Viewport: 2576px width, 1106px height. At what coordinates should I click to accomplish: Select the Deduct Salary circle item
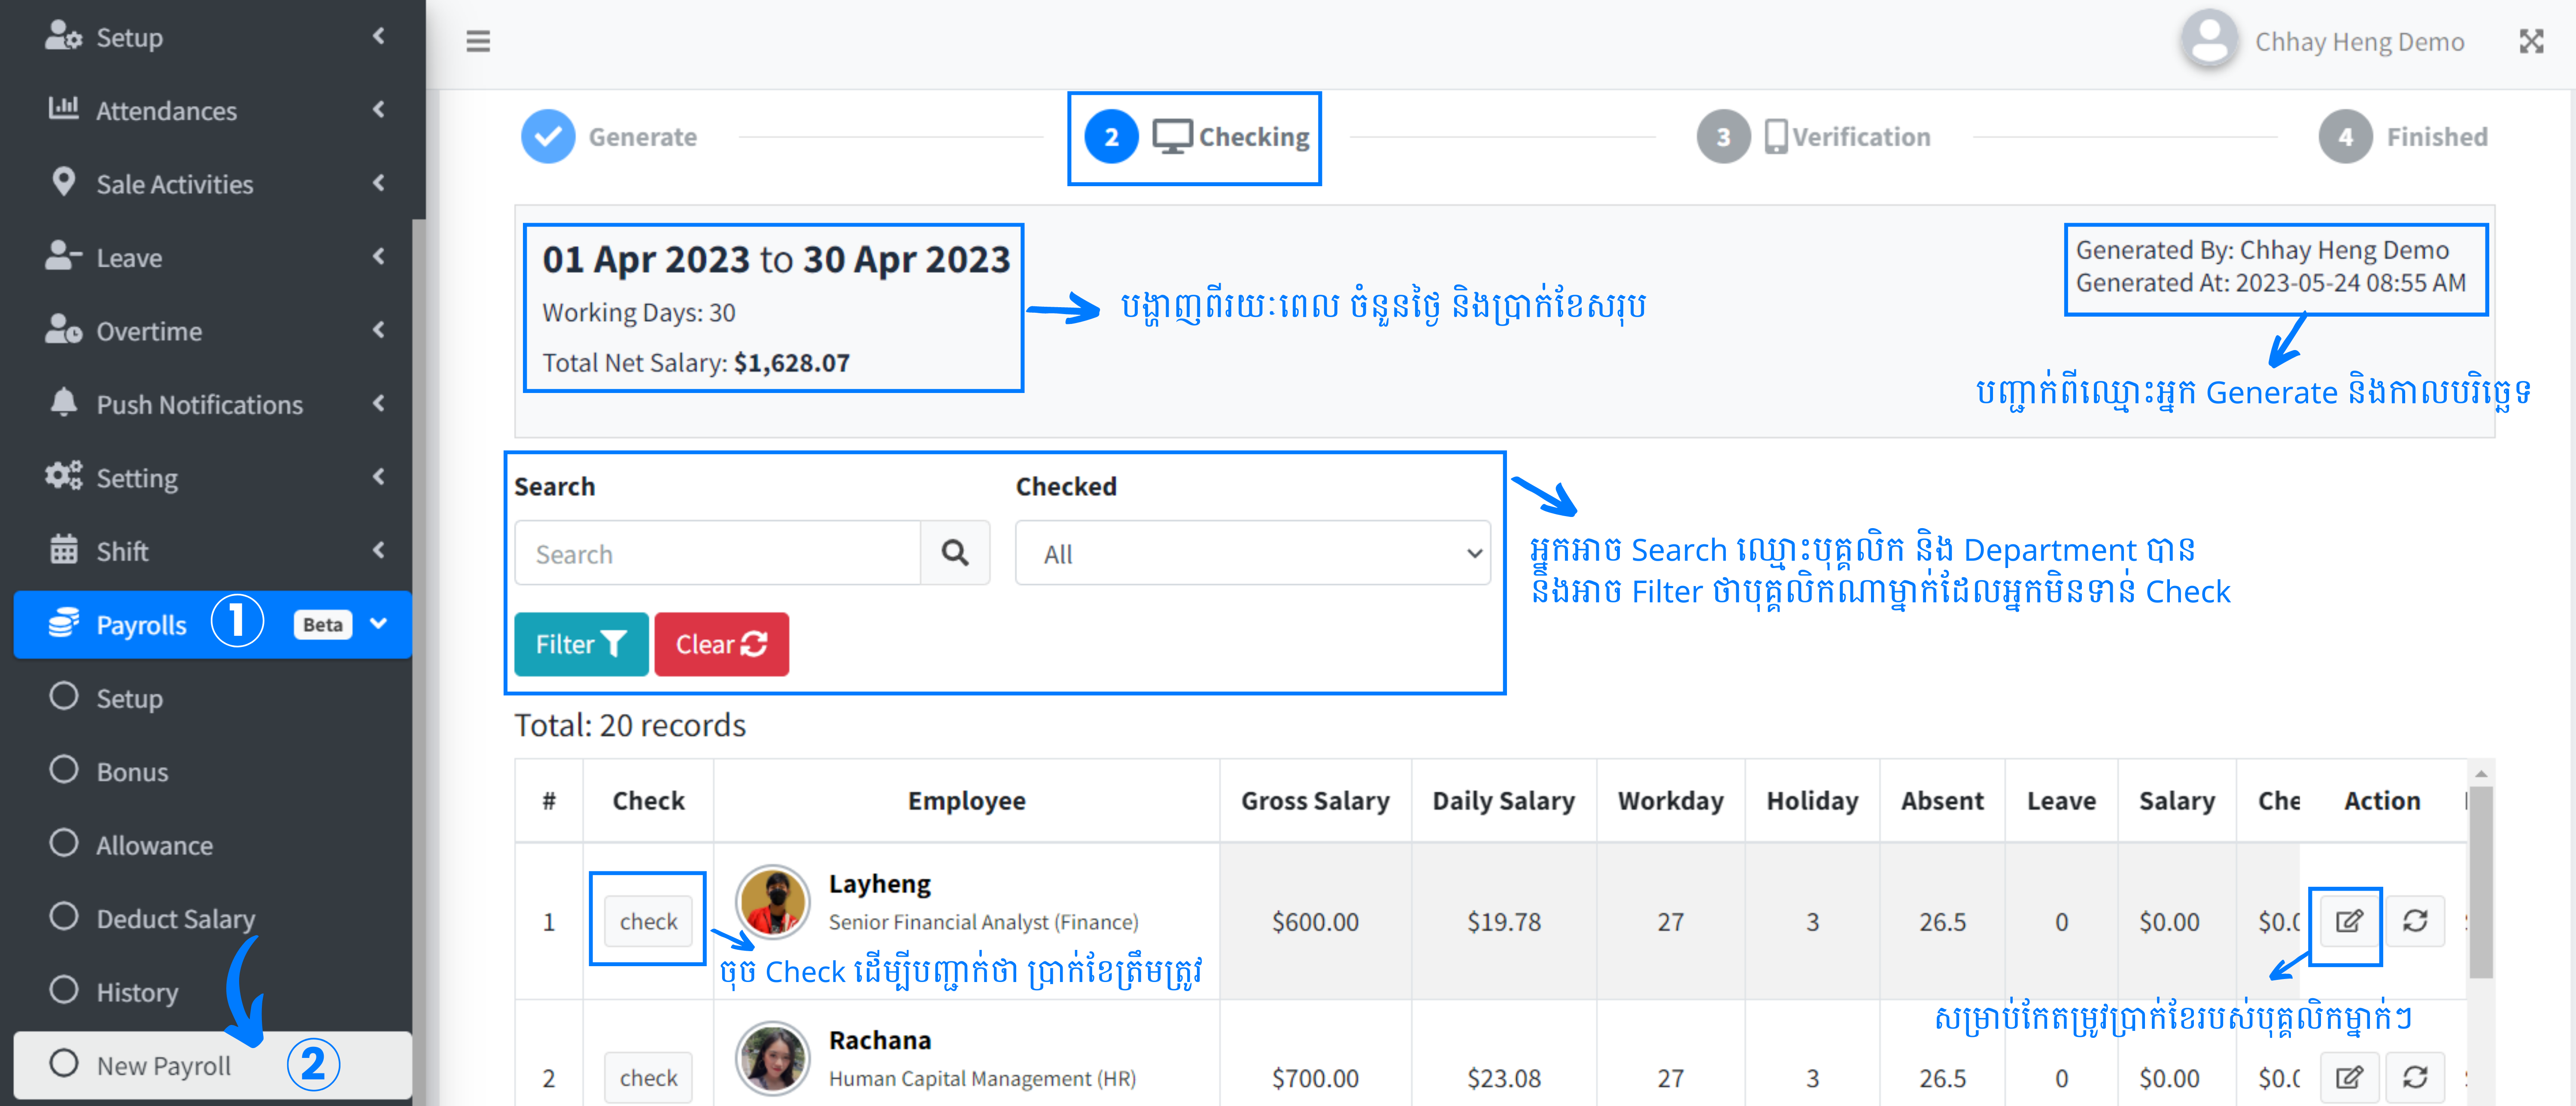point(63,916)
